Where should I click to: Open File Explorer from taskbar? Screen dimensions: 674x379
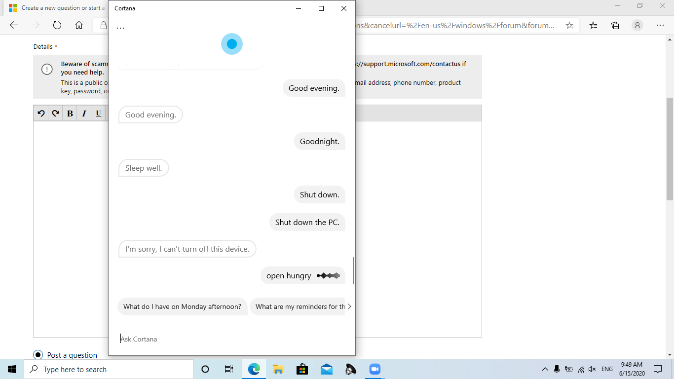(278, 369)
